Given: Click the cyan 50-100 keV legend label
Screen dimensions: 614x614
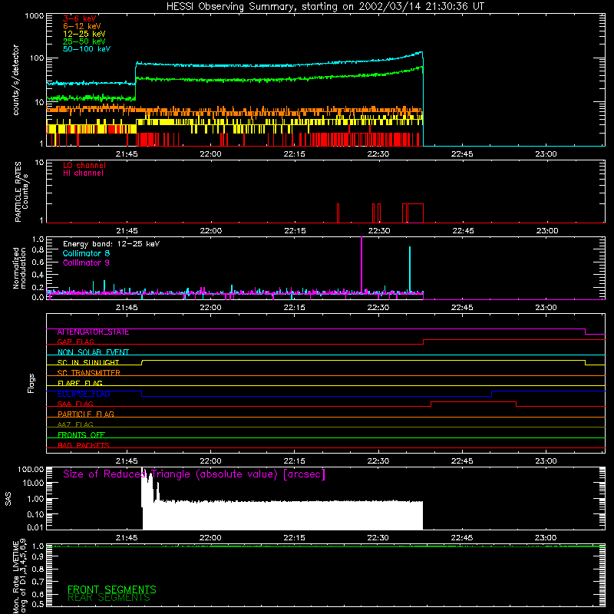Looking at the screenshot, I should tap(87, 49).
